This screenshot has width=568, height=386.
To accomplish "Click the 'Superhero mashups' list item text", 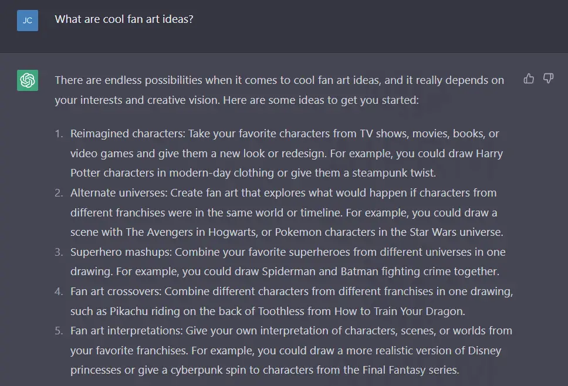I will click(x=288, y=262).
